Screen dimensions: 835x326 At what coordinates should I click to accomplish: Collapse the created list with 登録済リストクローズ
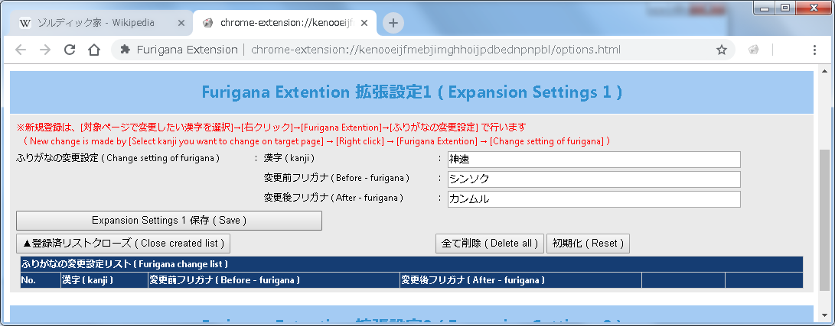123,244
